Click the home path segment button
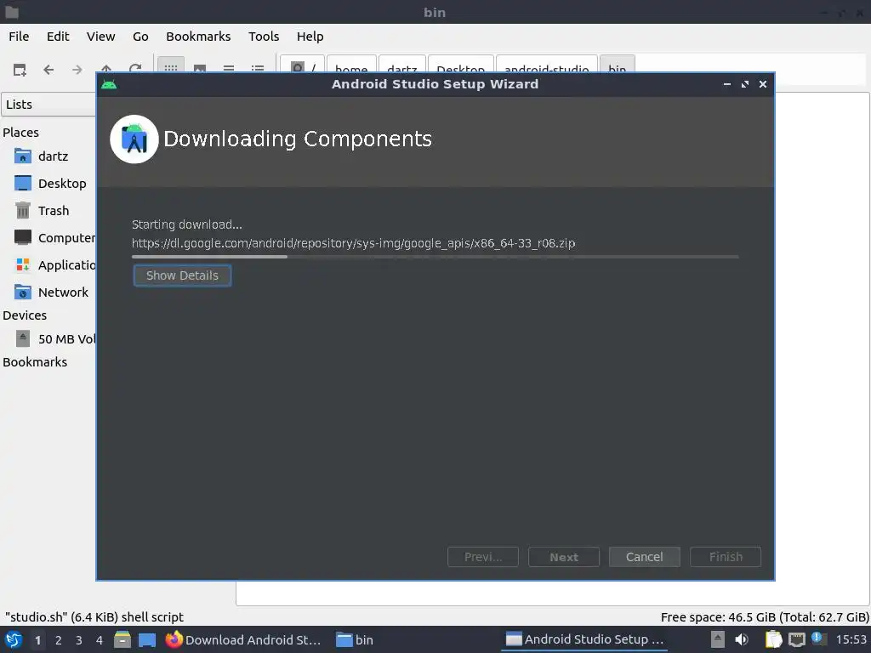This screenshot has width=871, height=653. [x=351, y=65]
